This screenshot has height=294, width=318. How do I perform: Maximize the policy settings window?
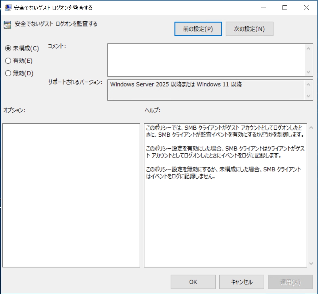(285, 8)
